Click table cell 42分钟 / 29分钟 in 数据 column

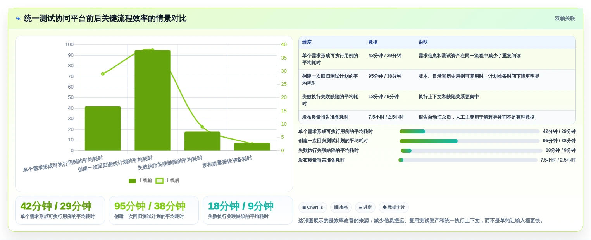(385, 56)
